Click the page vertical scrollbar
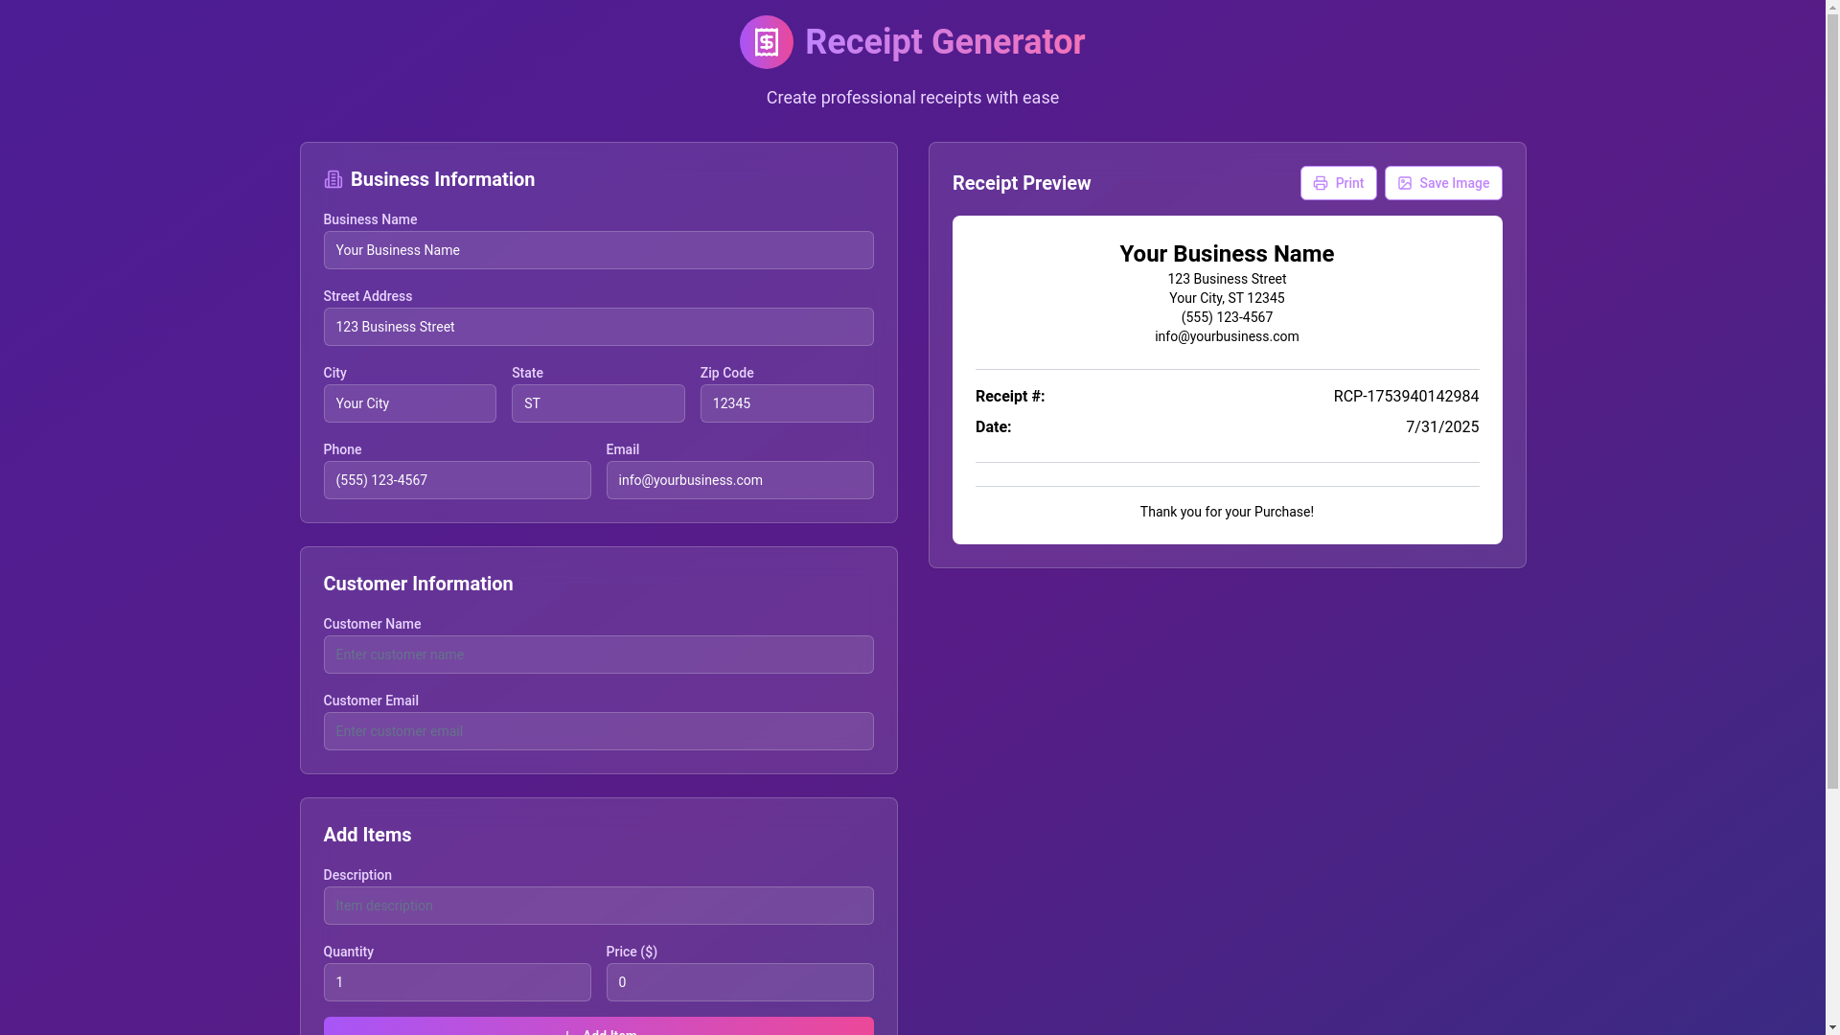This screenshot has height=1035, width=1840. 1832,517
